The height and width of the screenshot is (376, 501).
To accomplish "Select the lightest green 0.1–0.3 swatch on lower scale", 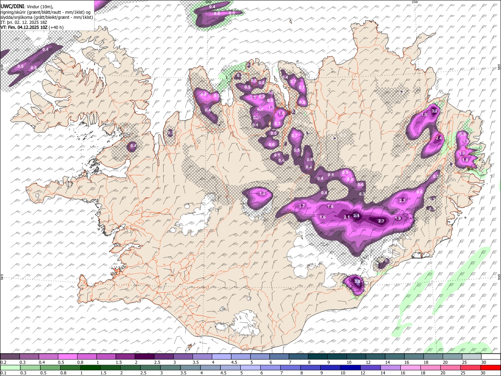I will (x=10, y=368).
